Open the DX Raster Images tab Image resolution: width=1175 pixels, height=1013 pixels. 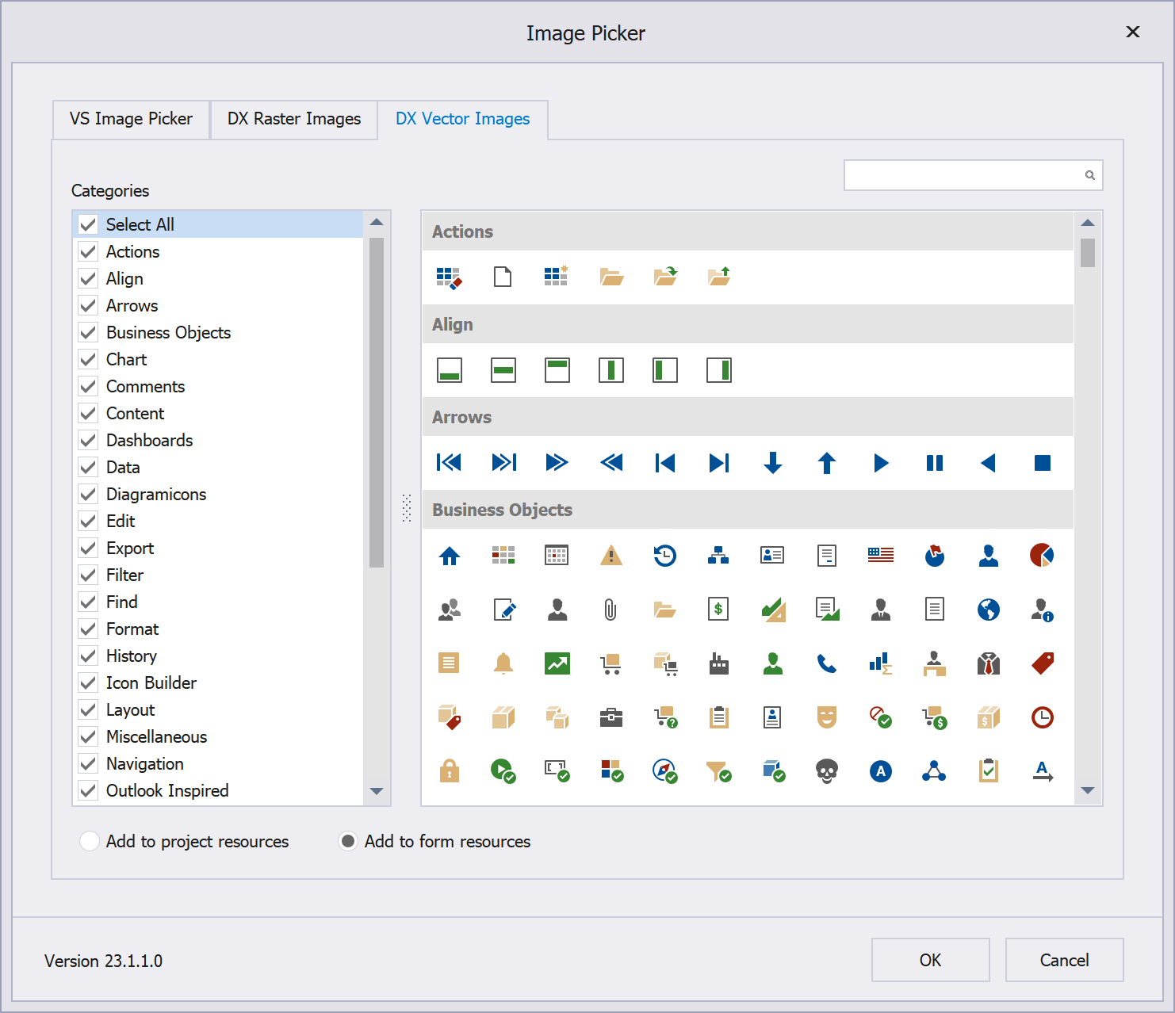(293, 119)
